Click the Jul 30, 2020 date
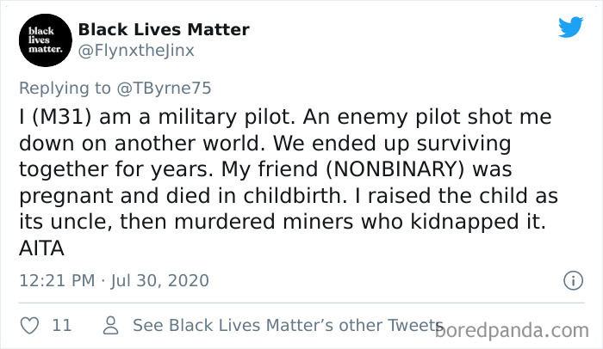Image resolution: width=603 pixels, height=349 pixels. click(158, 280)
